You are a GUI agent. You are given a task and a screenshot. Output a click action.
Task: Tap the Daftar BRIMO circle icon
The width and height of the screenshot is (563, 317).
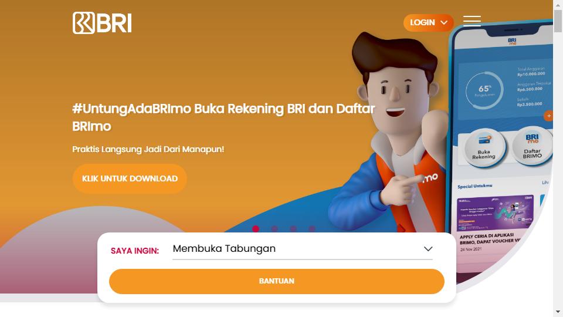532,146
